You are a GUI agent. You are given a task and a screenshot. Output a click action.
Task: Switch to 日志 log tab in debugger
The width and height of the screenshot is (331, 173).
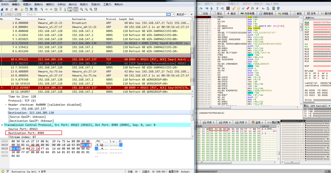tap(204, 13)
